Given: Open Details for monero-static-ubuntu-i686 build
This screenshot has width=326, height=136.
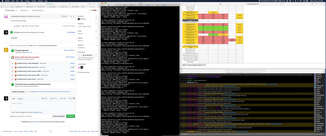Looking at the screenshot, I should 72,75.
